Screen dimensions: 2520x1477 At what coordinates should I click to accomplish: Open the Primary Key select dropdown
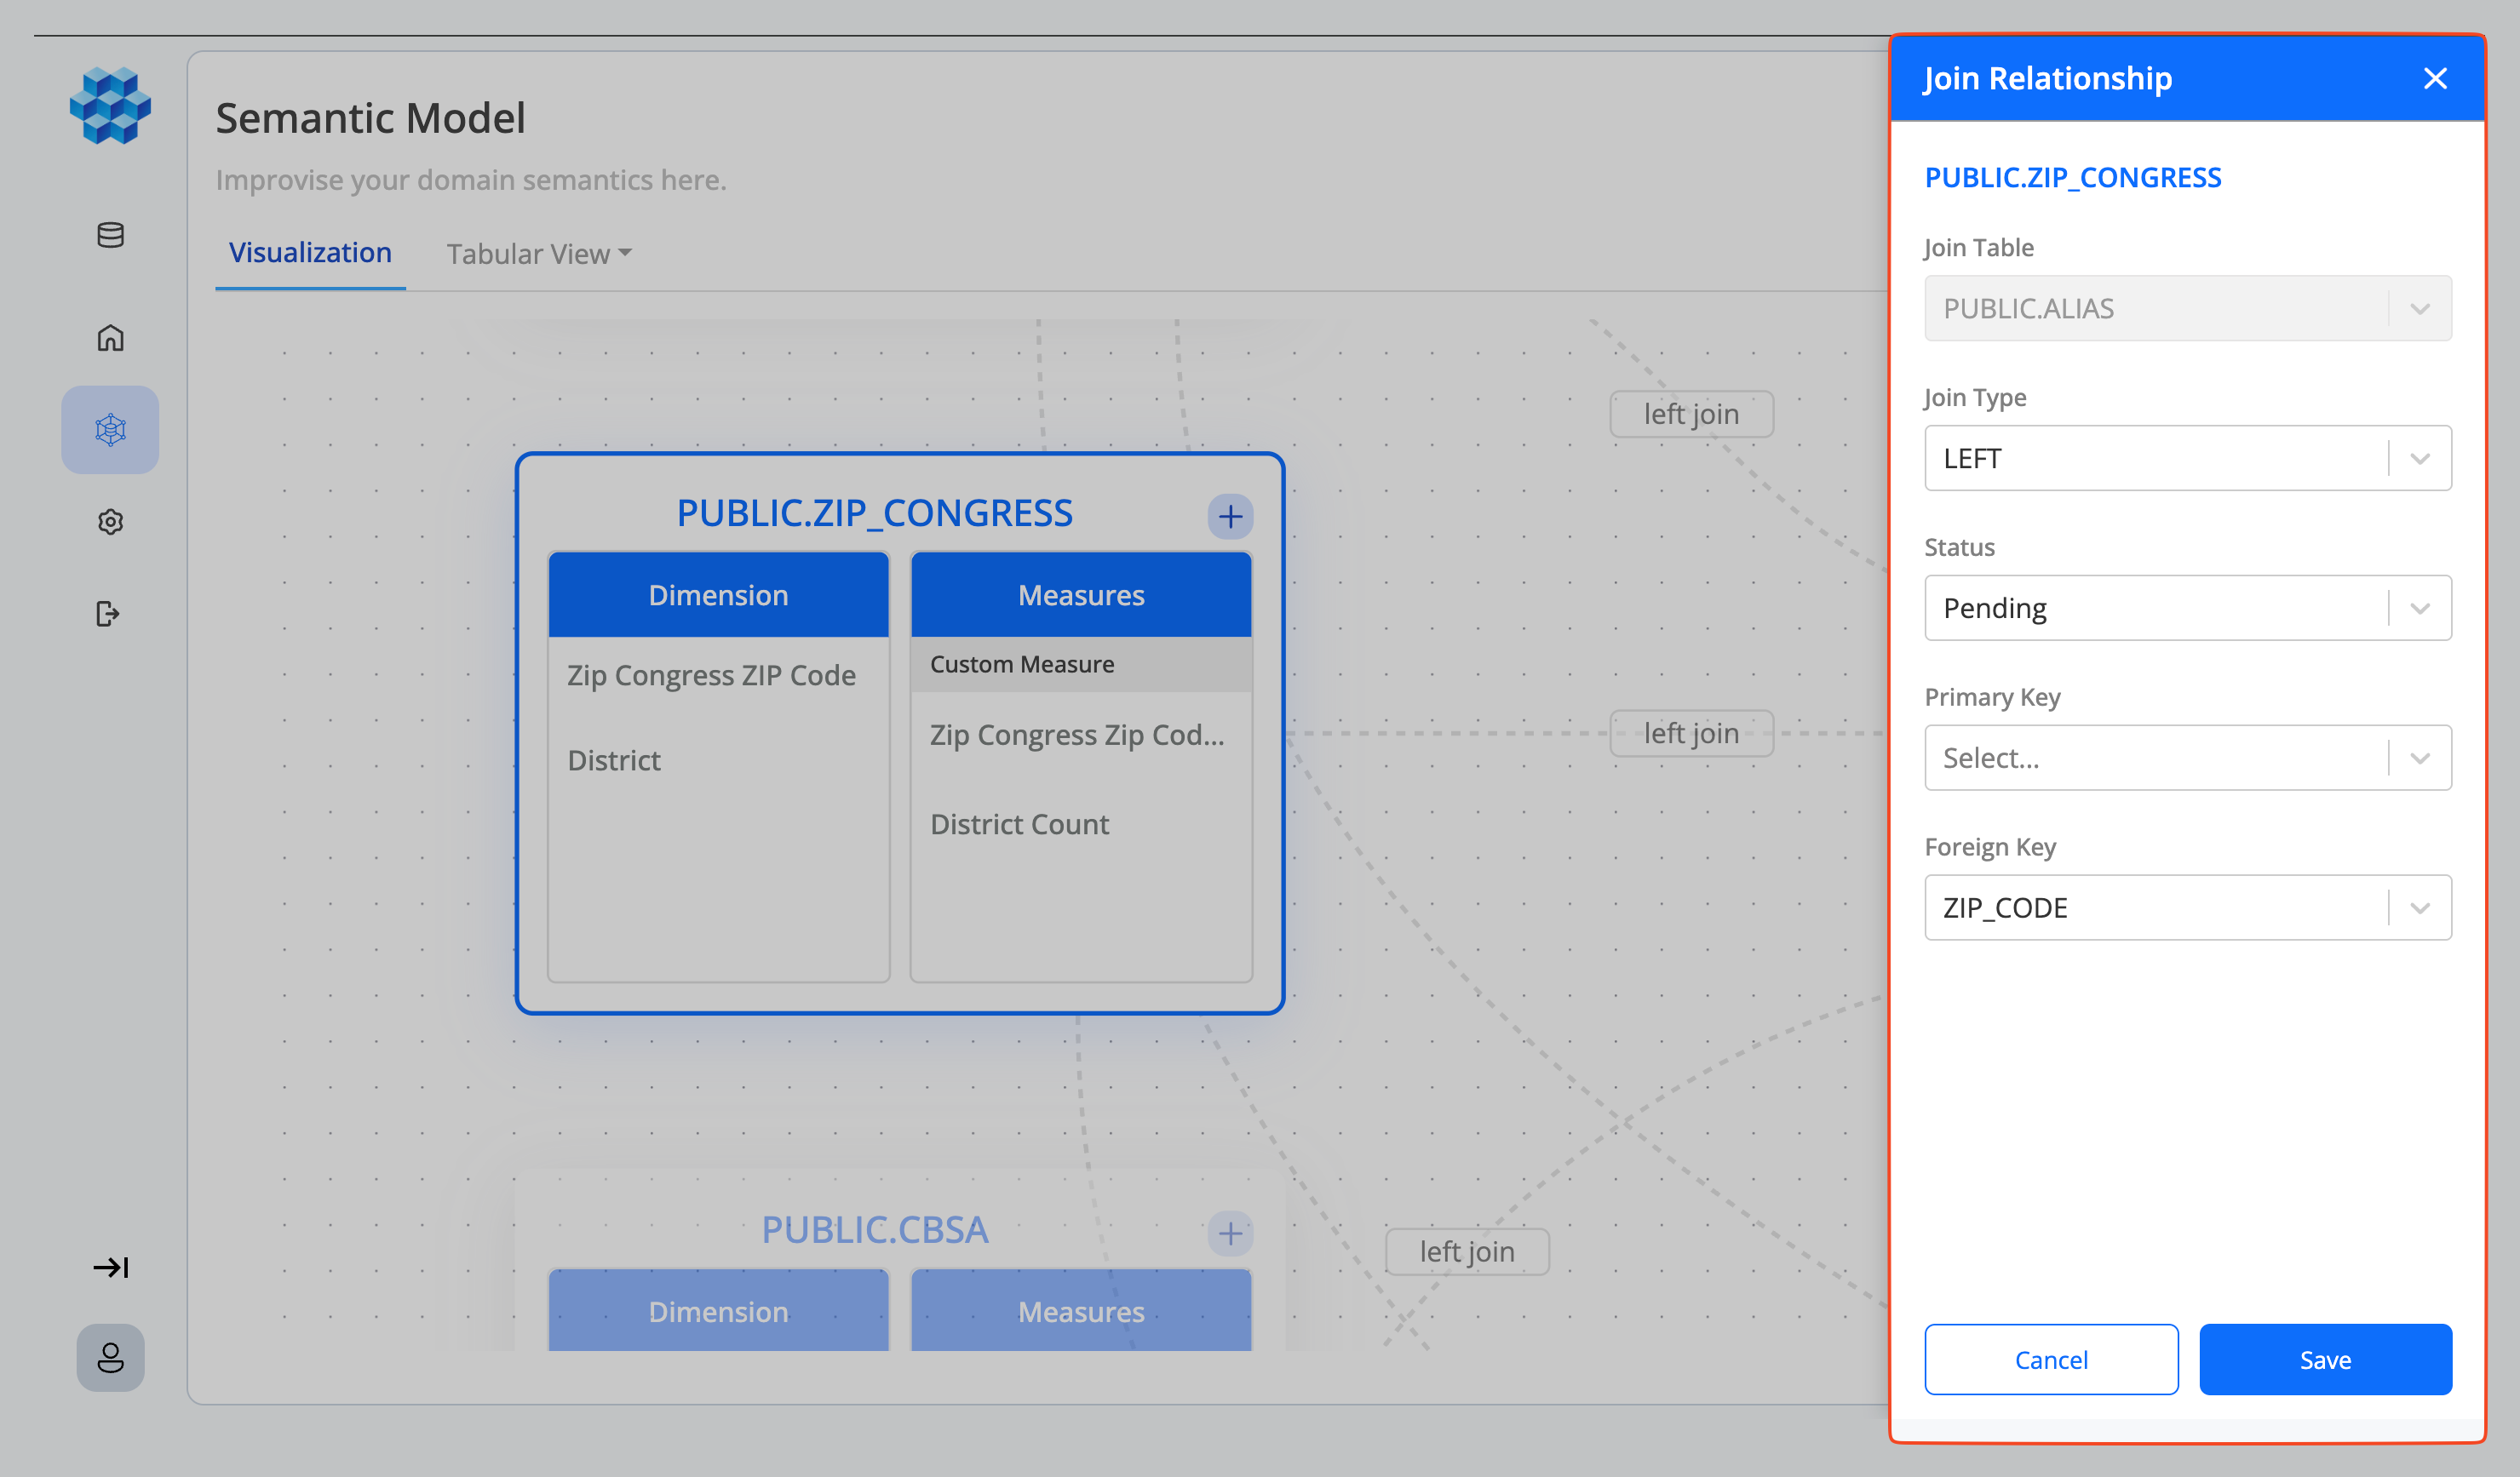[2187, 758]
